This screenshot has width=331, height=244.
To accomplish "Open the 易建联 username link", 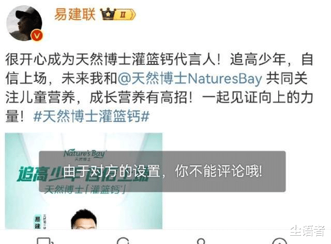I will click(x=75, y=14).
